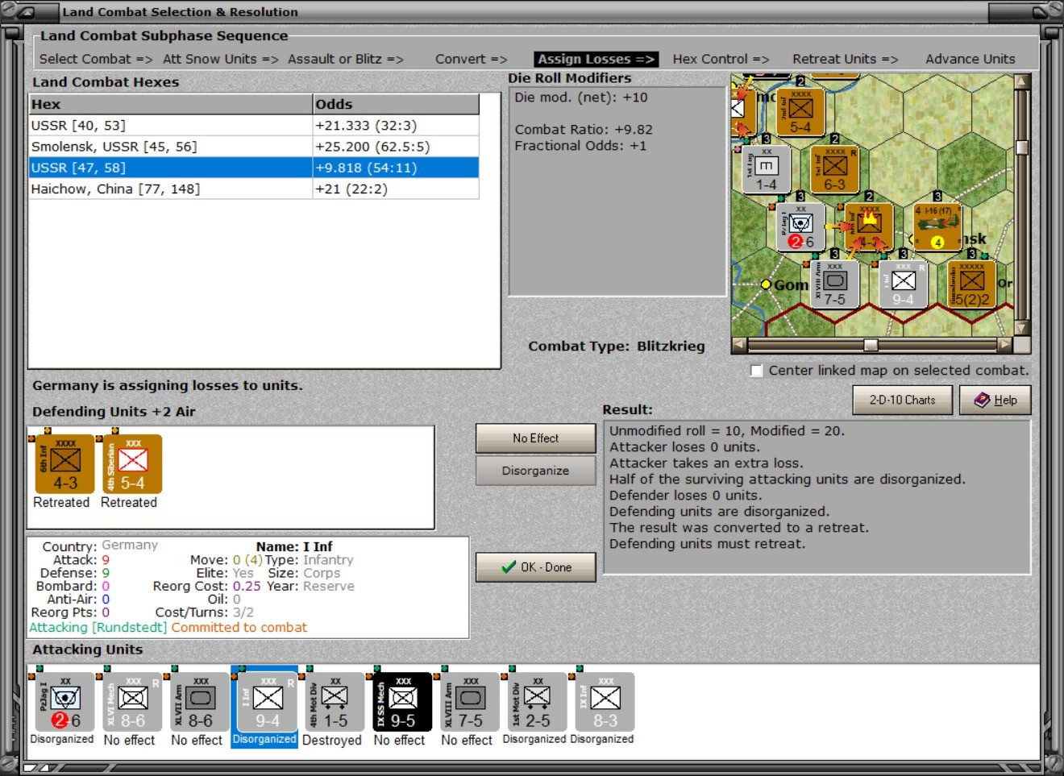The width and height of the screenshot is (1064, 776).
Task: Select the XLVI Mech 8-6 attacking unit
Action: coord(133,702)
